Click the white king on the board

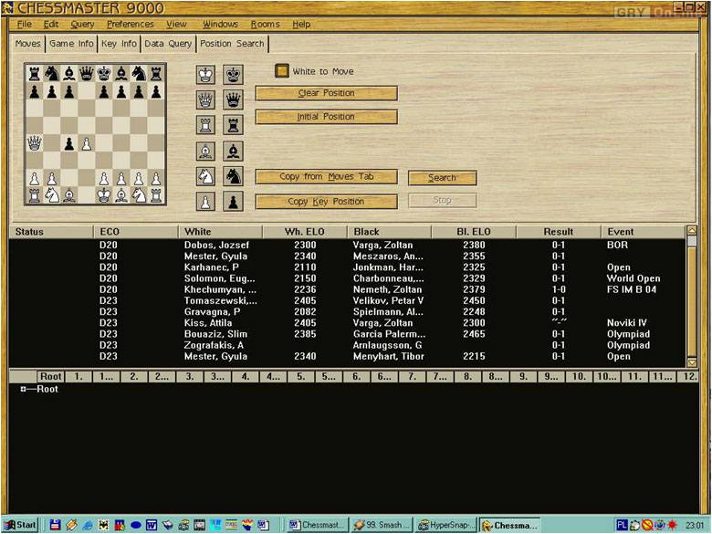[x=104, y=195]
